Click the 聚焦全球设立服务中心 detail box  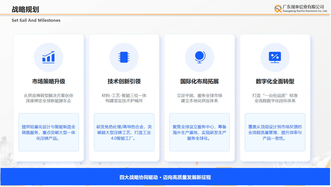coord(200,132)
